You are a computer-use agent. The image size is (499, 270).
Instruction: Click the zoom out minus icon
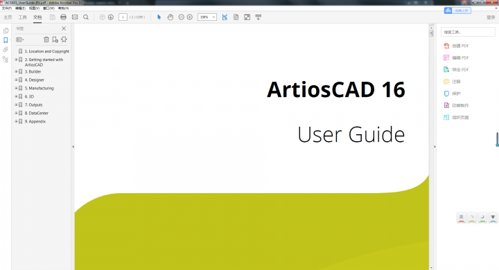(182, 17)
